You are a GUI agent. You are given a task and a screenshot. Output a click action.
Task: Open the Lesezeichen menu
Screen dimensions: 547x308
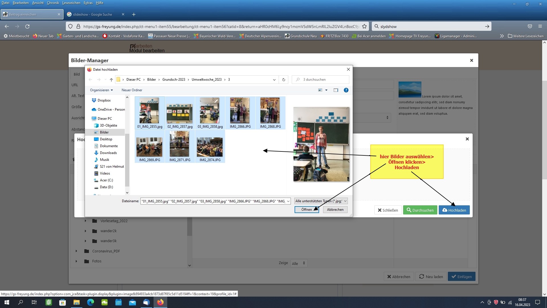pyautogui.click(x=71, y=3)
